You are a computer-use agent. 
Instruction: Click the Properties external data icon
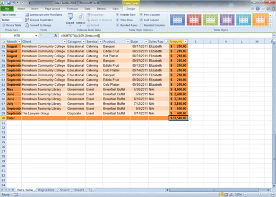pyautogui.click(x=89, y=15)
